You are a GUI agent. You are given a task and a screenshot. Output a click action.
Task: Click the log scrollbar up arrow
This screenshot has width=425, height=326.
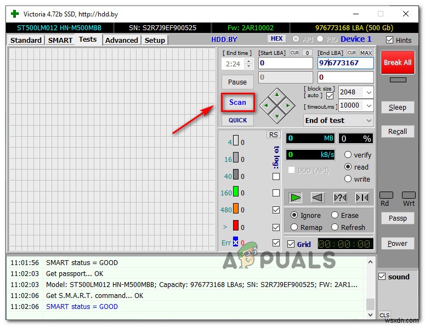click(x=370, y=262)
